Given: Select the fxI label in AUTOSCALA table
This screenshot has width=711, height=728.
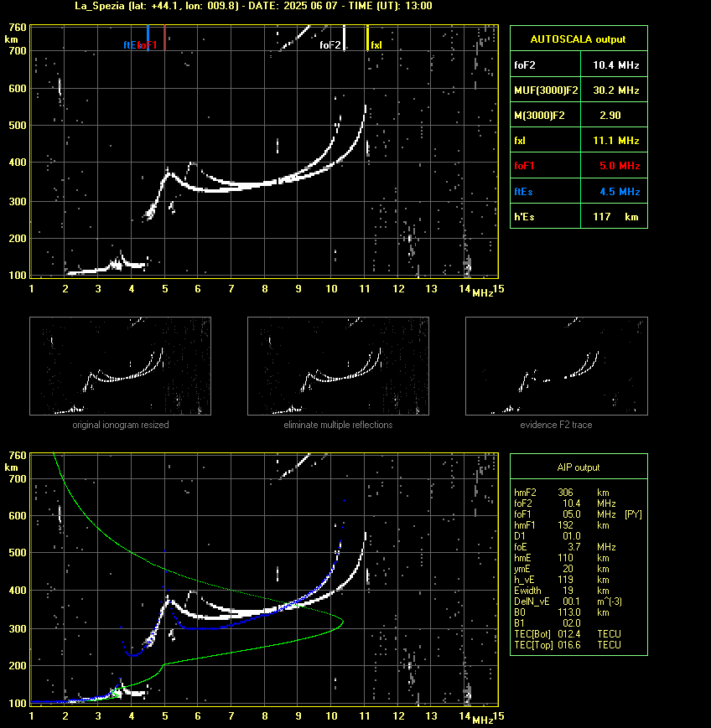Looking at the screenshot, I should click(x=520, y=141).
